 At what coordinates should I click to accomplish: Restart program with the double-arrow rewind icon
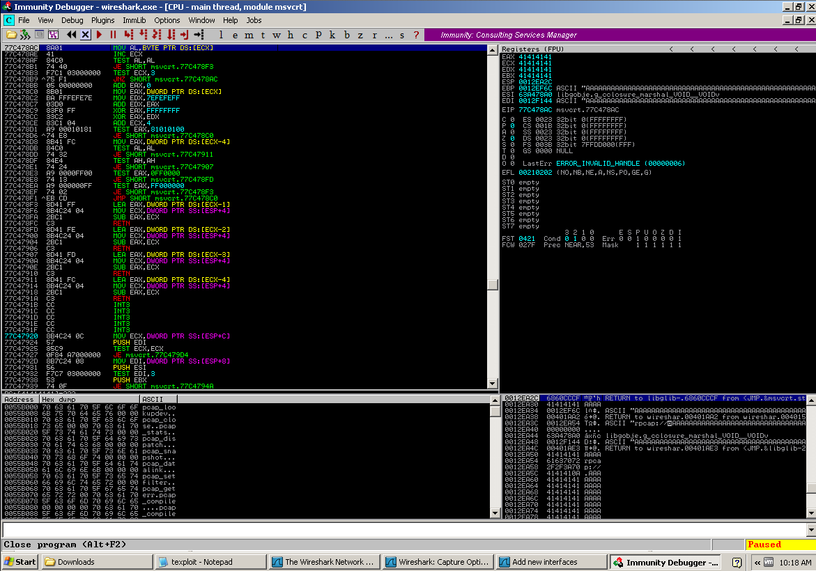click(71, 35)
